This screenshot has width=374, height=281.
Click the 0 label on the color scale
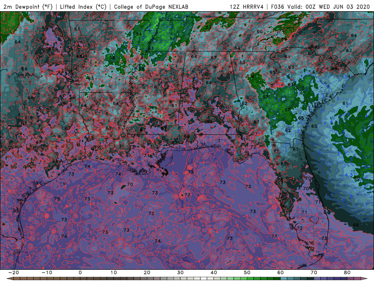[x=80, y=273]
